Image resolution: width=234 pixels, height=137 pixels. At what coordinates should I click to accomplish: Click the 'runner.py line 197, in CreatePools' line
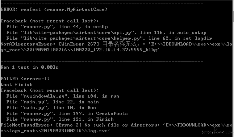click(x=67, y=114)
